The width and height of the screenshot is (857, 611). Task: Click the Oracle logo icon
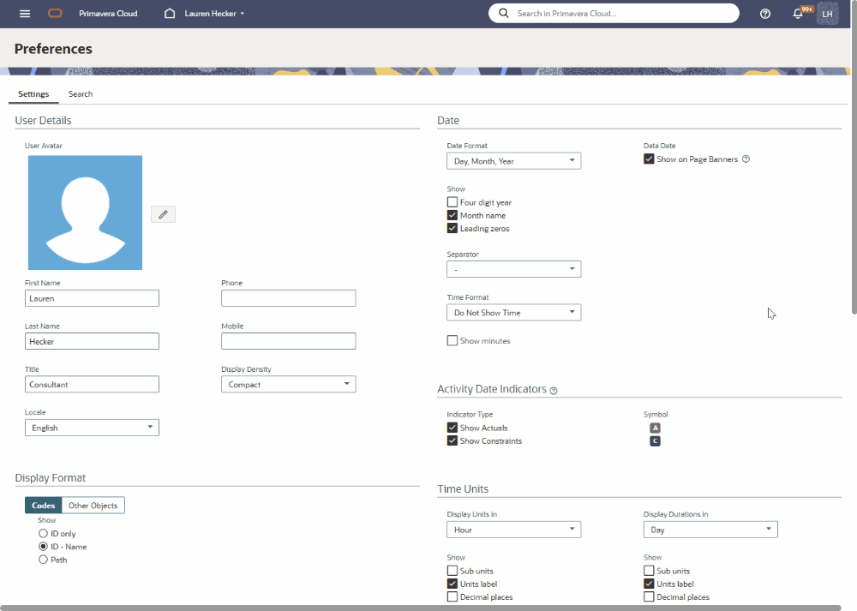pos(55,14)
